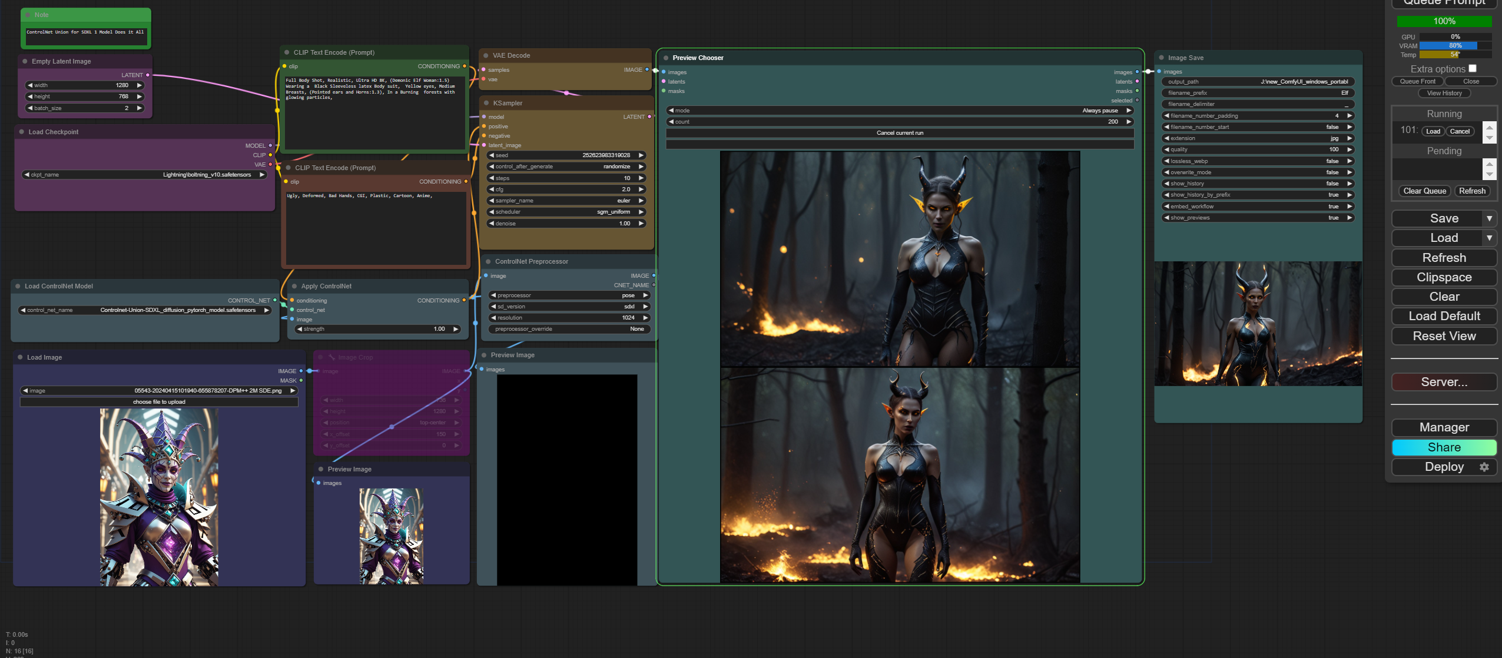Collapse the Preview Chooser node via its title dot
Viewport: 1502px width, 658px height.
666,58
